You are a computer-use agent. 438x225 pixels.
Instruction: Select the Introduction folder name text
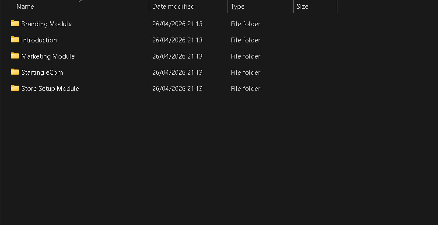(x=39, y=40)
